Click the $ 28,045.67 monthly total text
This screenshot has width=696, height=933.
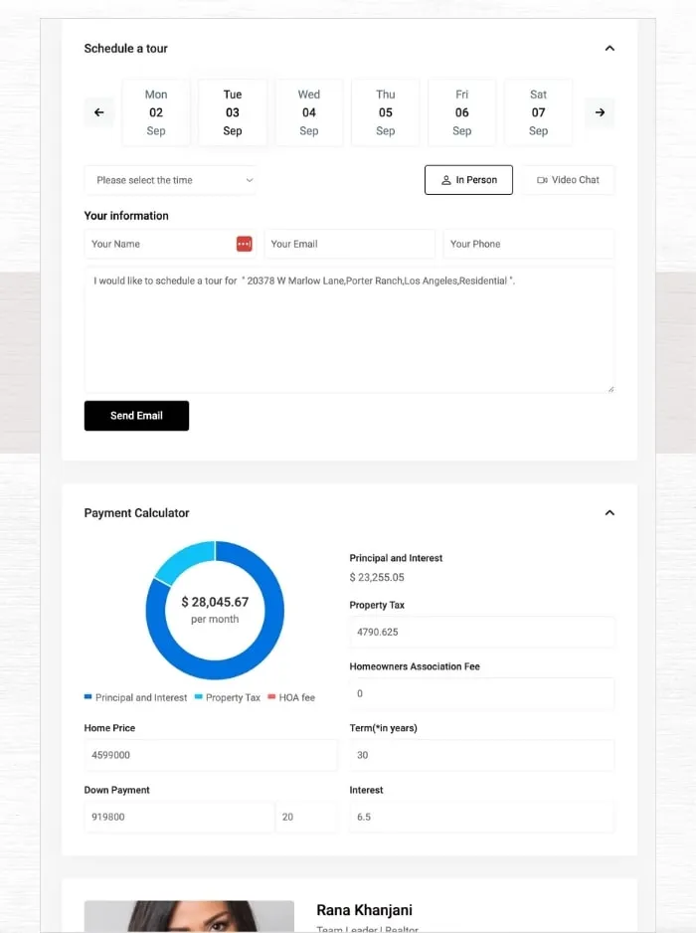(x=215, y=602)
